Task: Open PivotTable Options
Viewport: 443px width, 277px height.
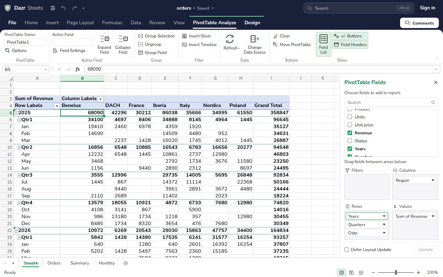Action: (16, 51)
